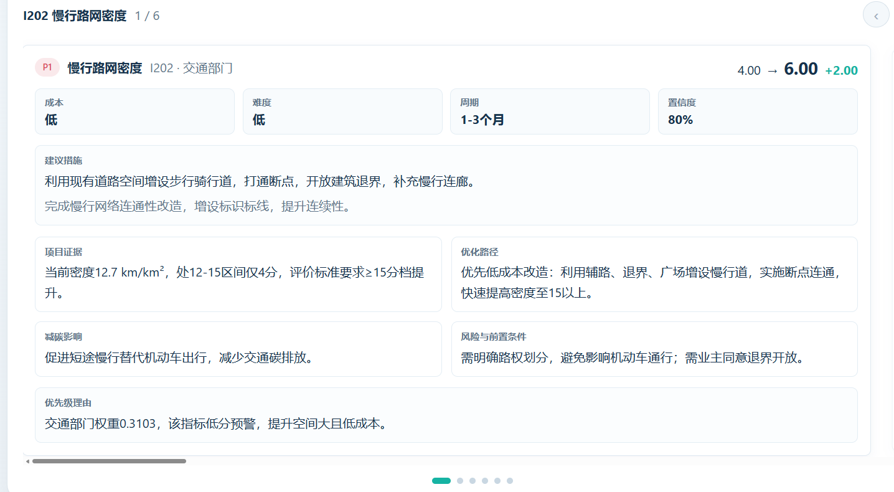Click the I202 · 交通部门 label
Screen dimensions: 894x492
[191, 68]
